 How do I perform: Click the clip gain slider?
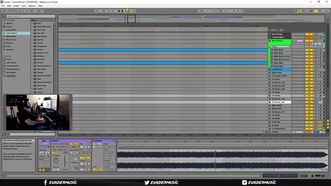(65, 162)
